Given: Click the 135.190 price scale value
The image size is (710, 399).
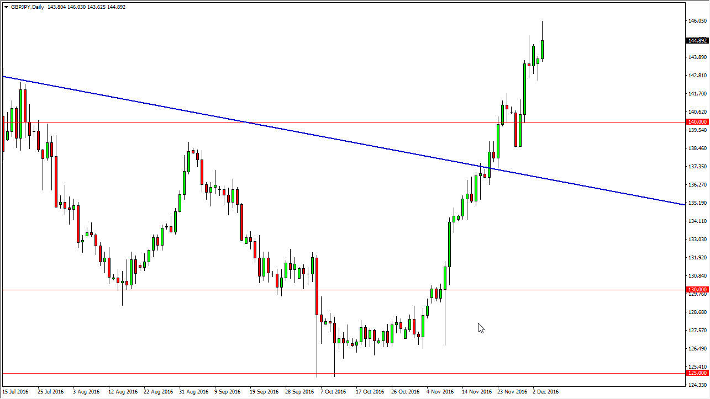Looking at the screenshot, I should coord(697,203).
